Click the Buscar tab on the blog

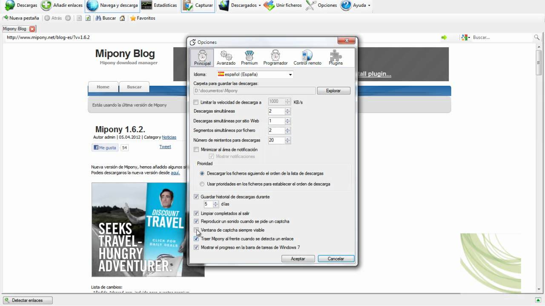coord(134,87)
